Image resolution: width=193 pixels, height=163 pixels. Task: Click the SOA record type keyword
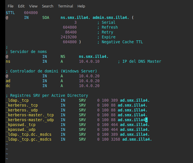pyautogui.click(x=46, y=18)
